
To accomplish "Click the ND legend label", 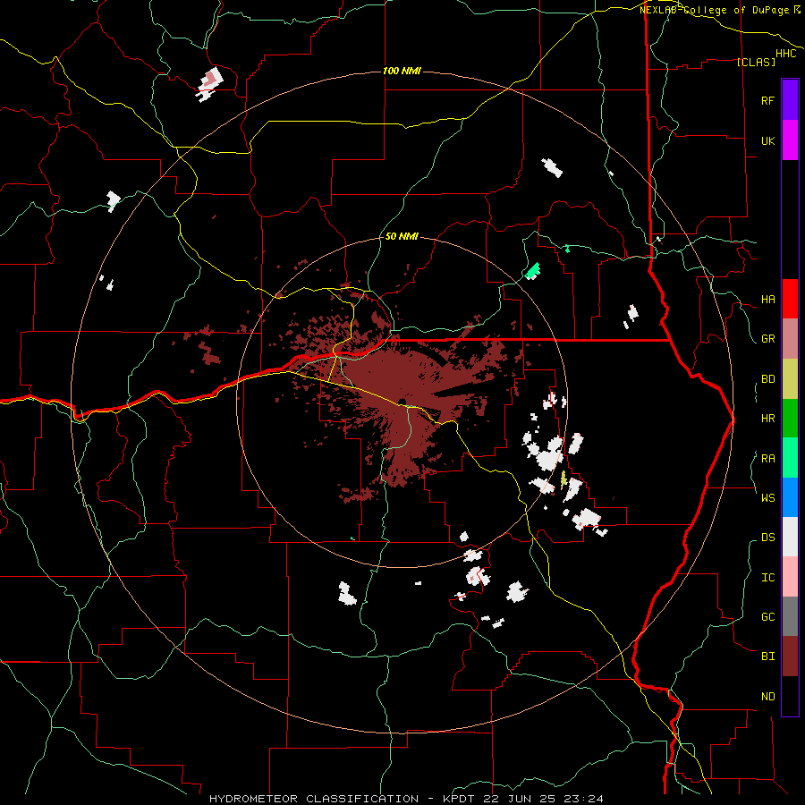I will [767, 697].
